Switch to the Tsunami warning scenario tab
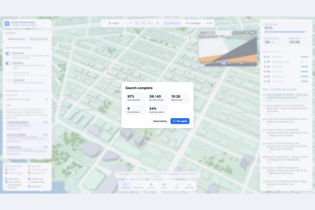The width and height of the screenshot is (315, 210). coord(38,39)
